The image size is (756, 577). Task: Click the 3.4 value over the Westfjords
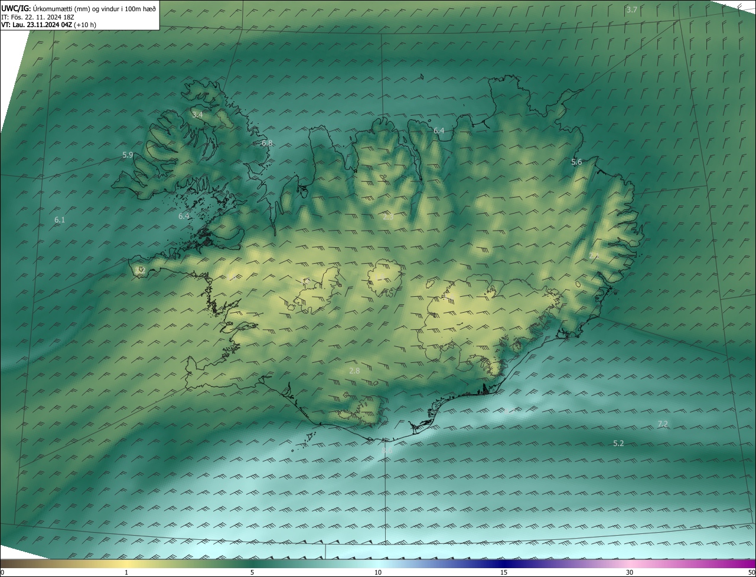[197, 115]
